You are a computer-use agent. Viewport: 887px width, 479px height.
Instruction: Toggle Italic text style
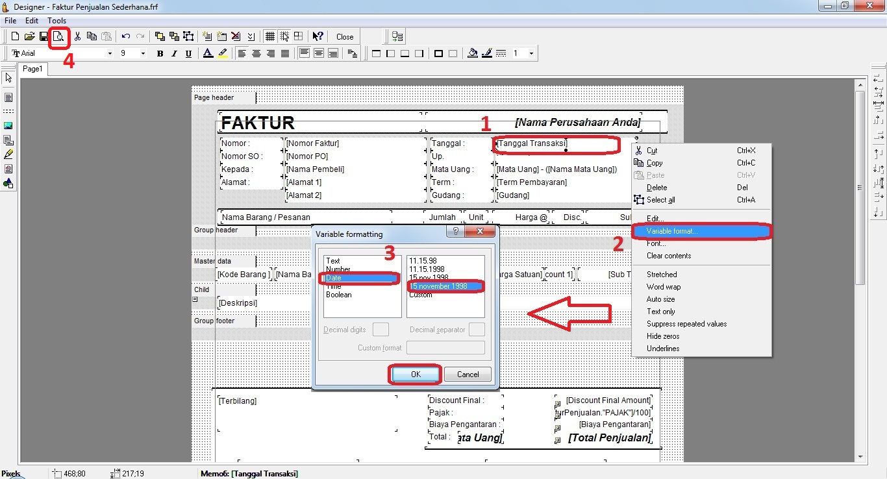point(174,53)
